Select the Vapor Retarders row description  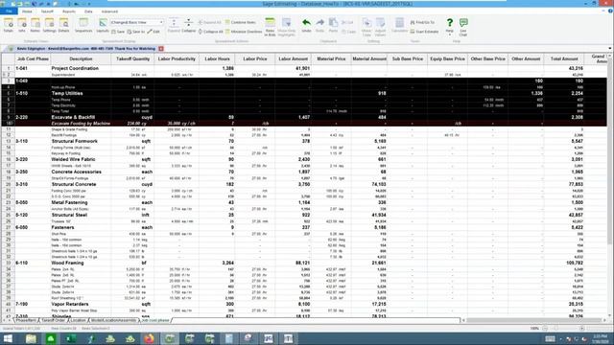click(x=70, y=304)
